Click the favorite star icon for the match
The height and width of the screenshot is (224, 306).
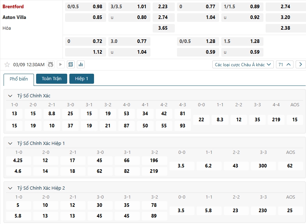pos(7,65)
